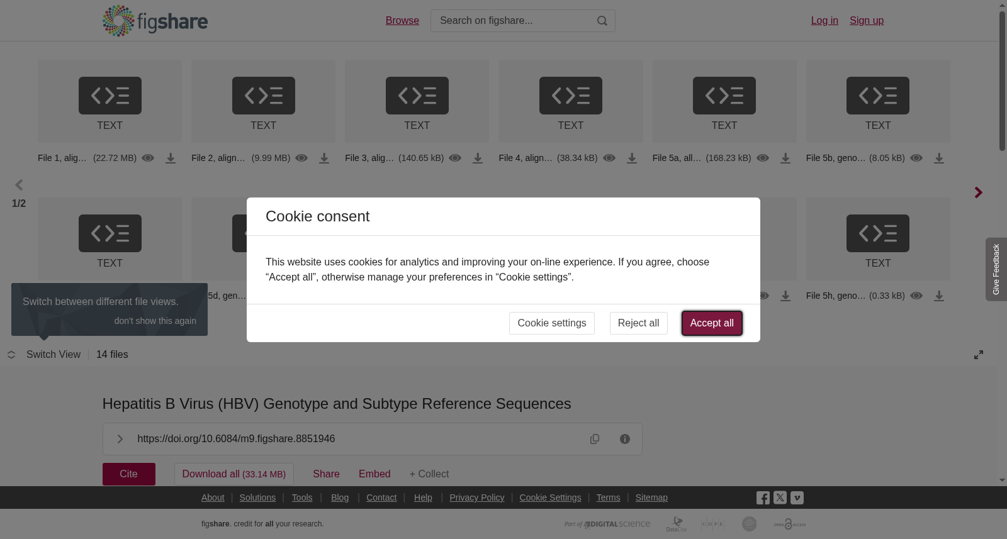Click Sign up
Viewport: 1007px width, 539px height.
click(x=867, y=21)
